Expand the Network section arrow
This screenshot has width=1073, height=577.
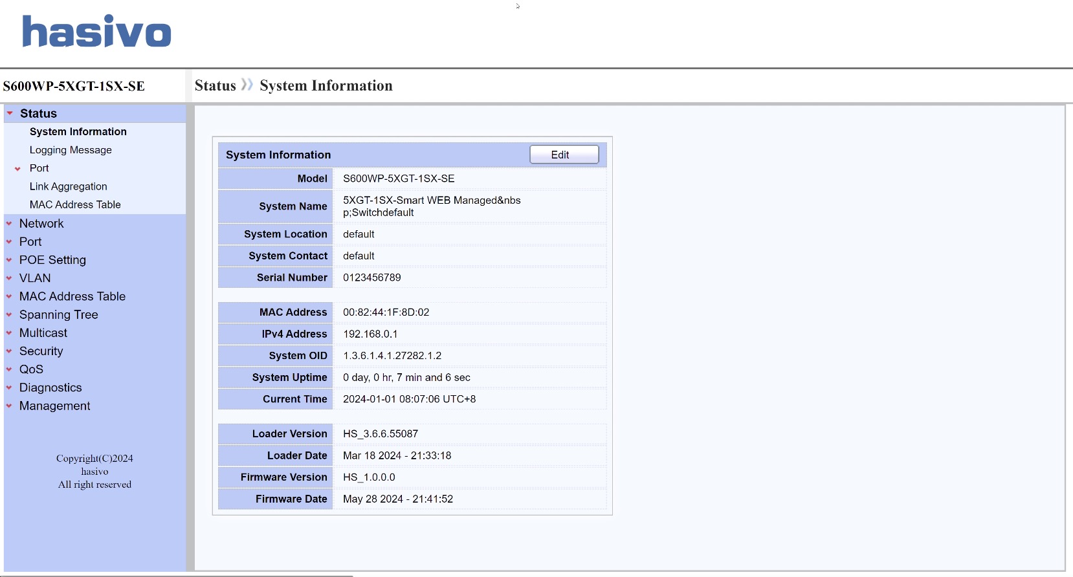[x=9, y=224]
